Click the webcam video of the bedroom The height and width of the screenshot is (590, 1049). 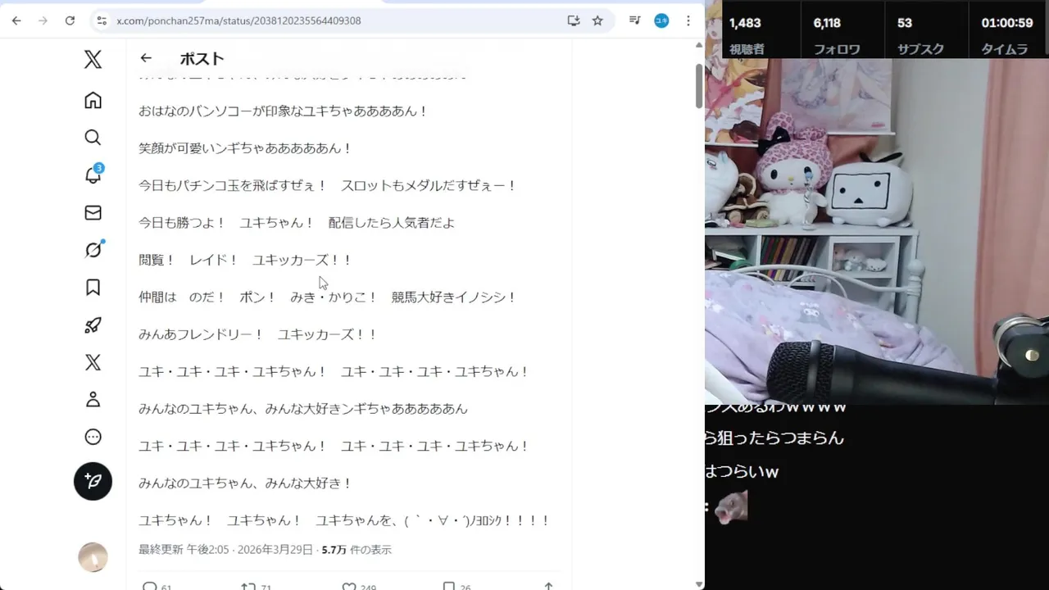pyautogui.click(x=877, y=231)
